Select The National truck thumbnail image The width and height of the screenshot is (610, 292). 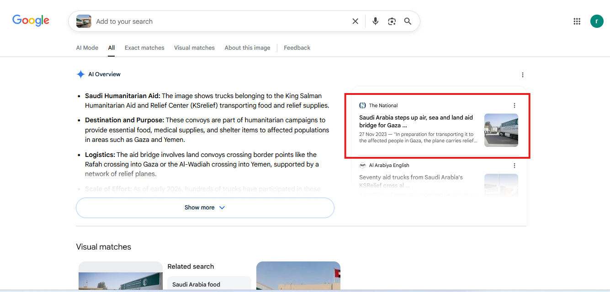point(501,130)
